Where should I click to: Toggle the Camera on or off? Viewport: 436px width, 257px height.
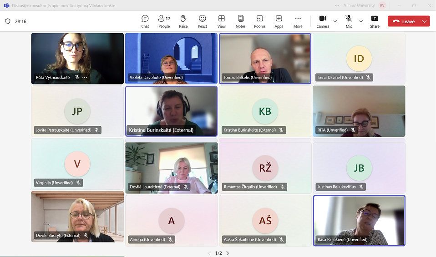[323, 21]
